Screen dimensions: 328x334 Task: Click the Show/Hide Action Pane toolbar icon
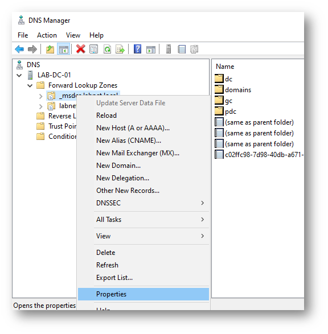pos(151,50)
